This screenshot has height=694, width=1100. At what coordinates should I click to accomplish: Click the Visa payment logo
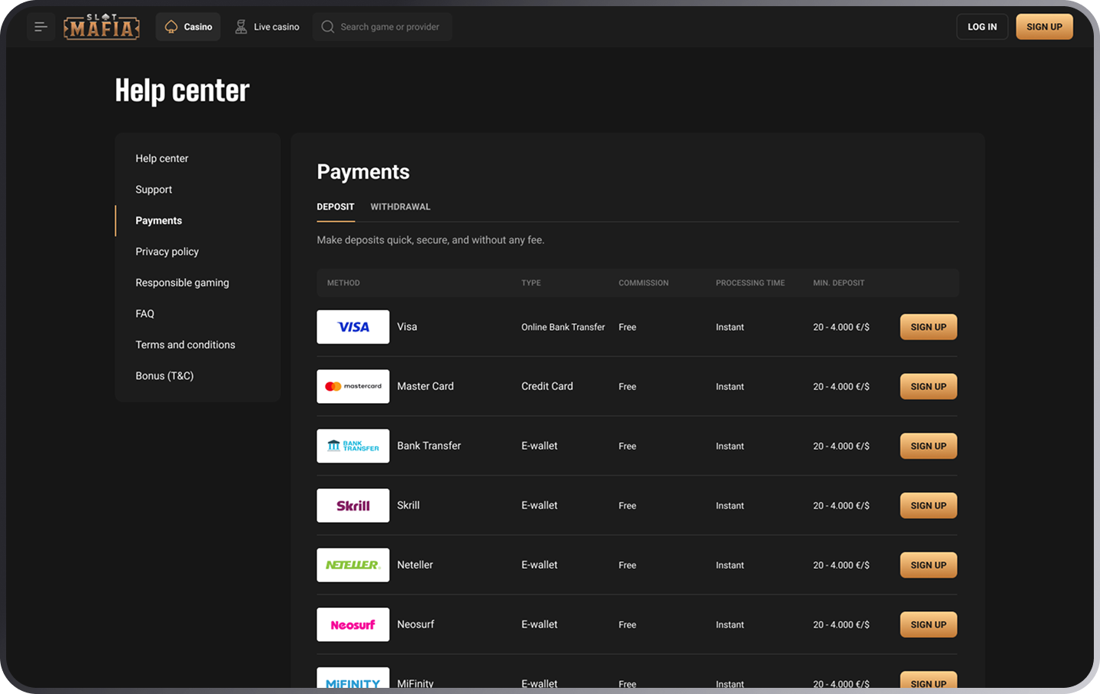pyautogui.click(x=353, y=327)
